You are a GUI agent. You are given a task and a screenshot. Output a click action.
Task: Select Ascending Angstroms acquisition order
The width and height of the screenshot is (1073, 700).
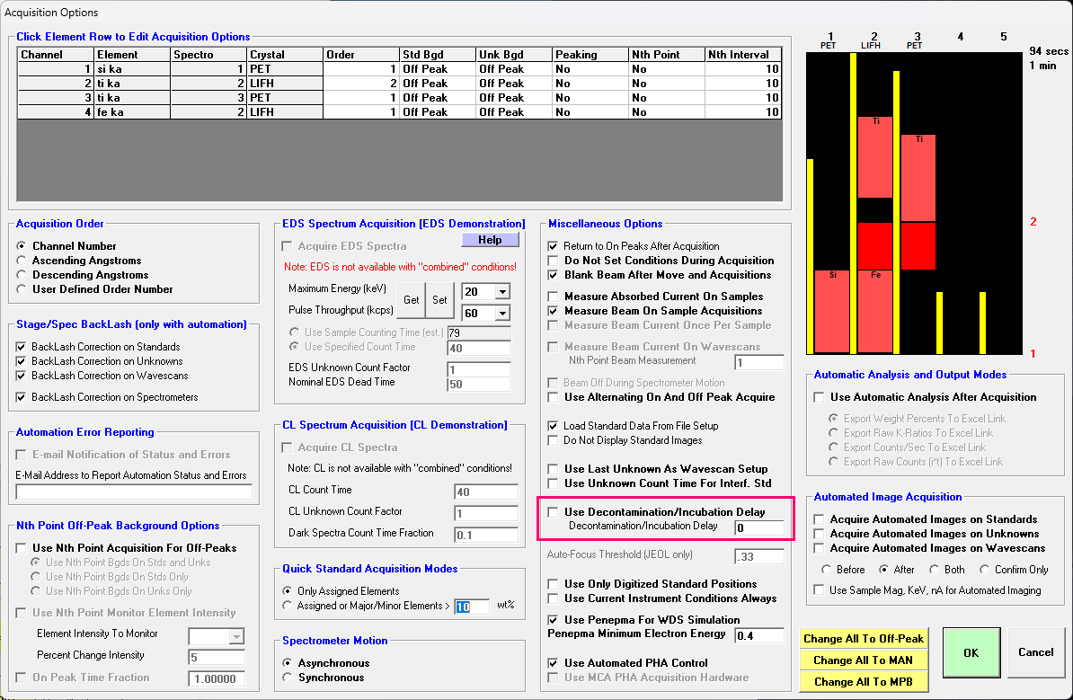pos(22,261)
